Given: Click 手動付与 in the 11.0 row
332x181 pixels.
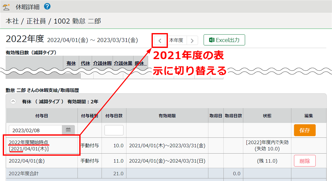Looking at the screenshot, I should click(90, 161).
